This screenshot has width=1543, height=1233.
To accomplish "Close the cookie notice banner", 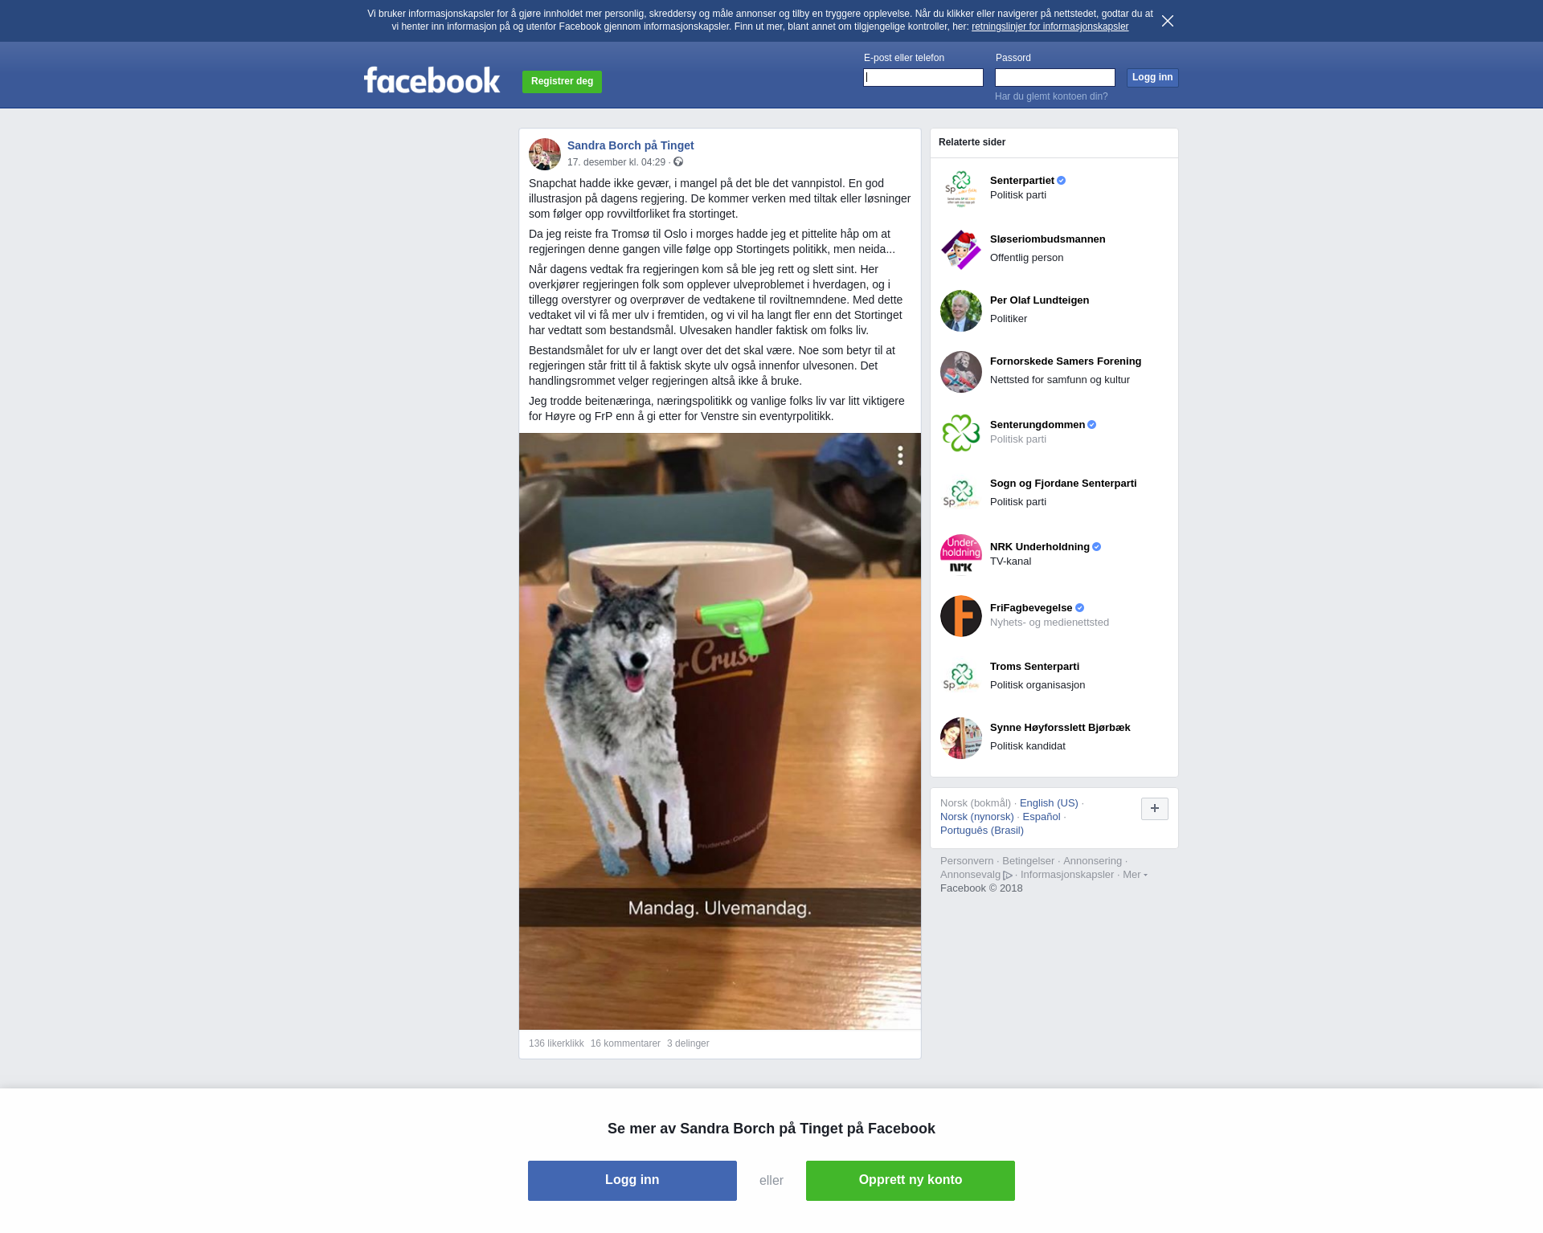I will (x=1168, y=21).
